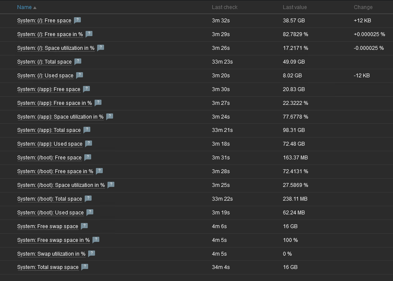Open the System: (/): Total space item
The height and width of the screenshot is (281, 393).
pos(44,62)
